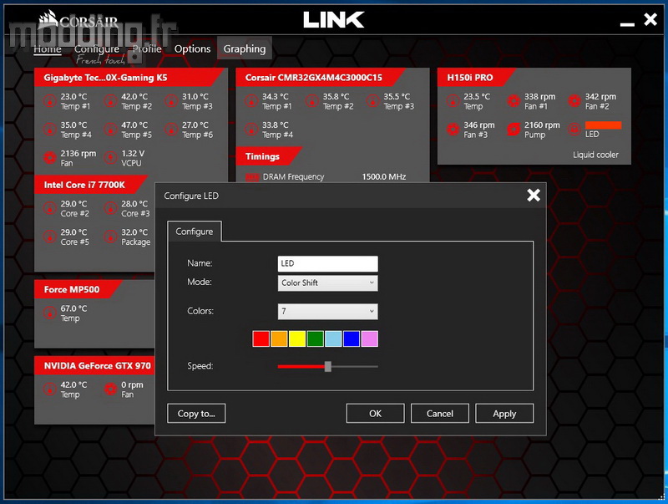Viewport: 668px width, 504px height.
Task: Open the Profile tab
Action: tap(147, 49)
